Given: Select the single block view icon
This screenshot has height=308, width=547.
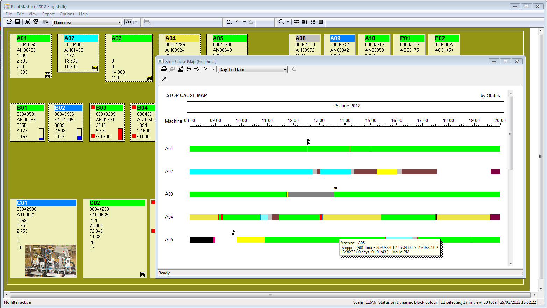Looking at the screenshot, I should [x=321, y=22].
